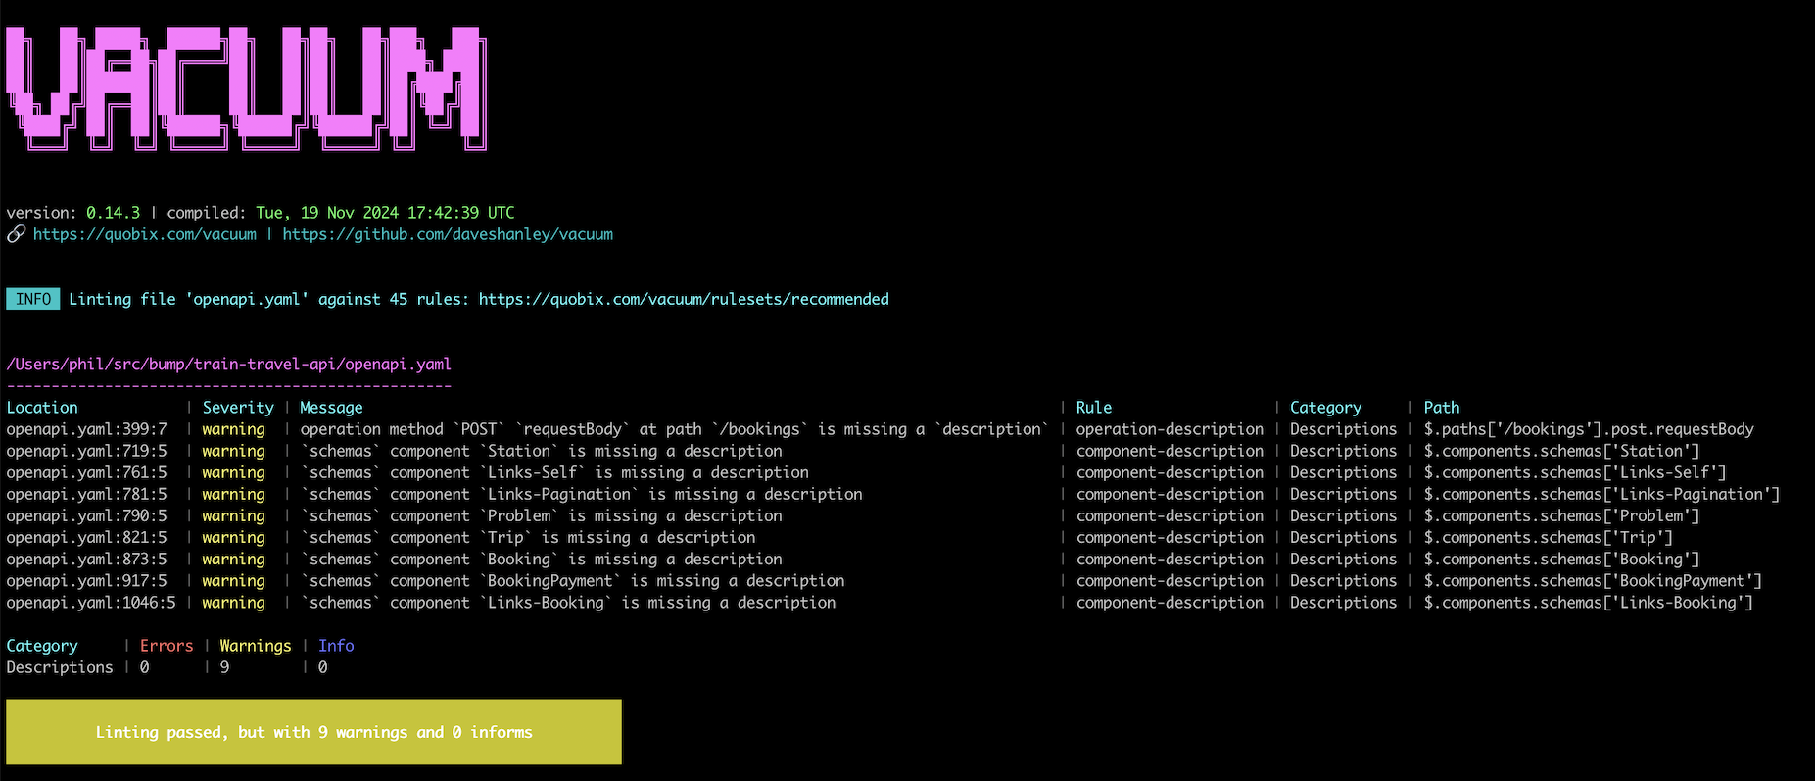The width and height of the screenshot is (1815, 781).
Task: Click the BookingPayment schema path
Action: (x=1593, y=581)
